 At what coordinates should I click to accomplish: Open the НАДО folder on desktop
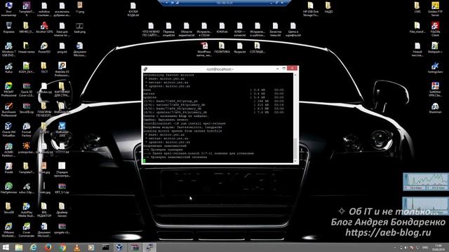(328, 8)
